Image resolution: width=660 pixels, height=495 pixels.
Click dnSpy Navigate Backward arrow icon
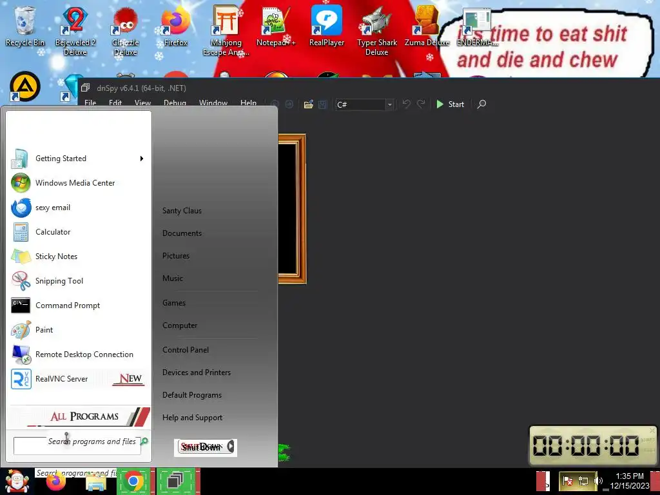[275, 104]
